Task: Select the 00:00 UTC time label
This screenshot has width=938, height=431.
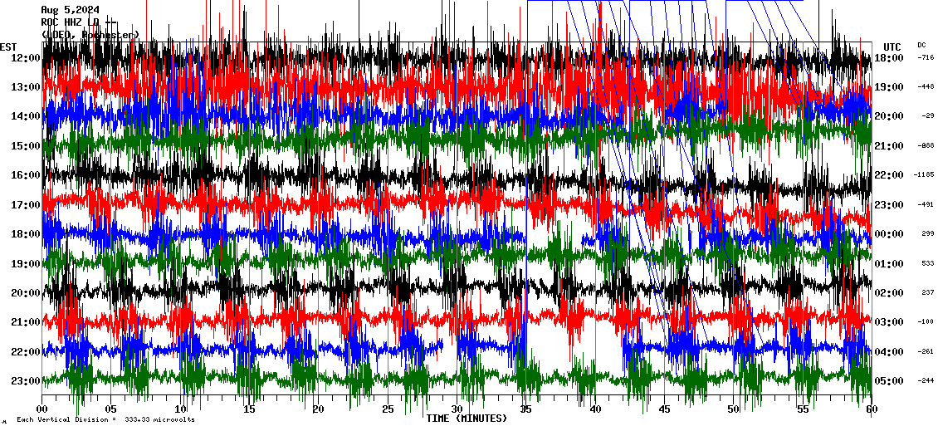Action: coord(889,234)
